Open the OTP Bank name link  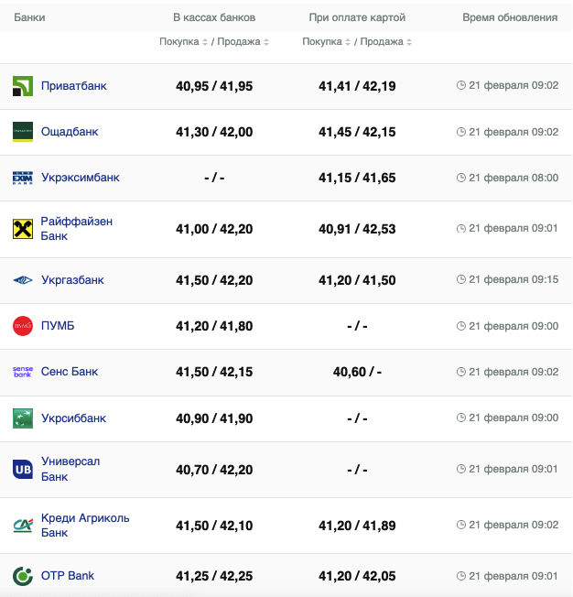pos(68,576)
